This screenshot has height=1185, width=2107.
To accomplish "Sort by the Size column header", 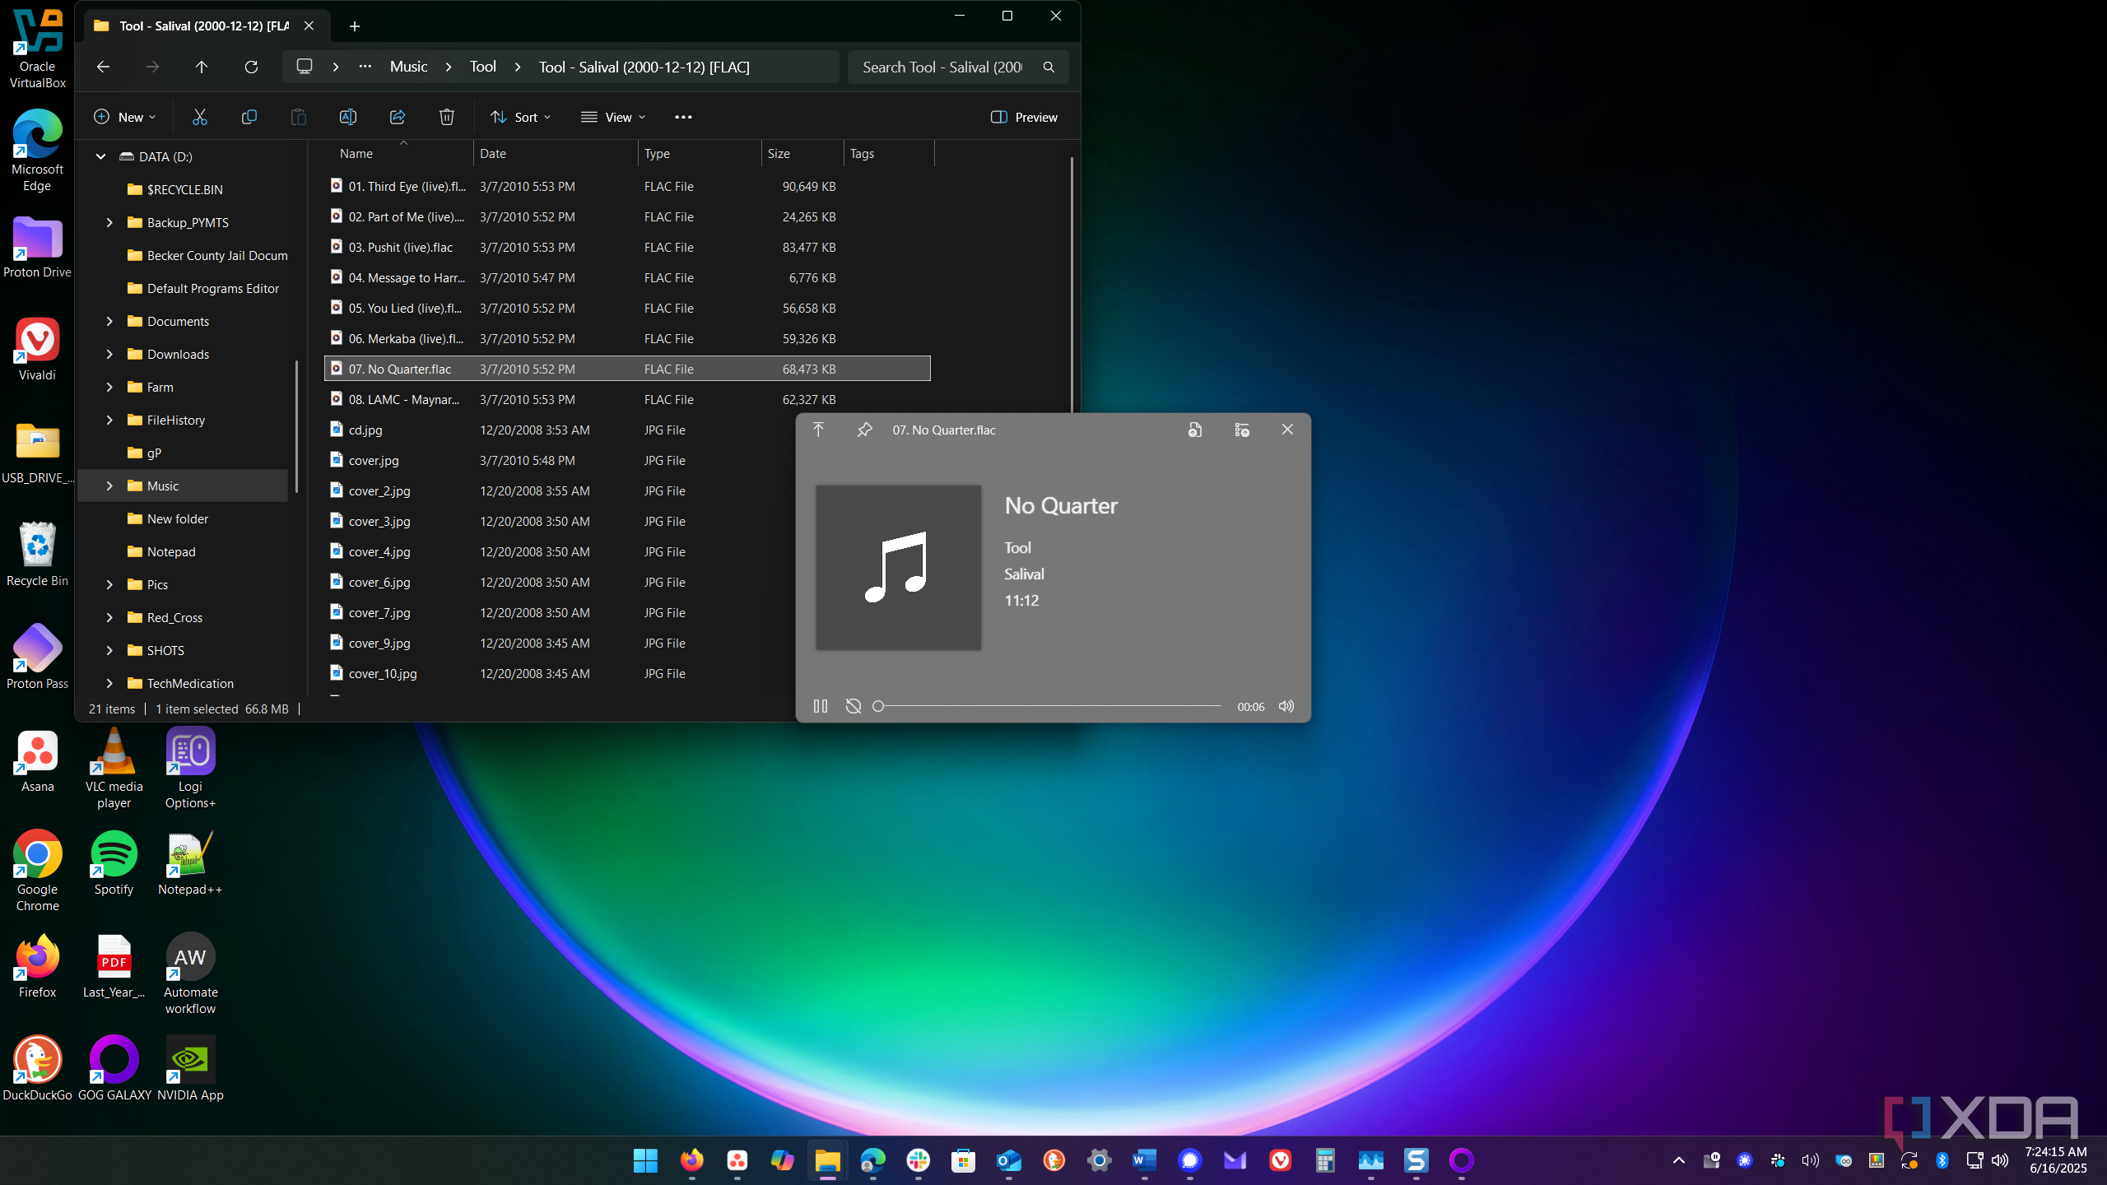I will click(x=802, y=153).
